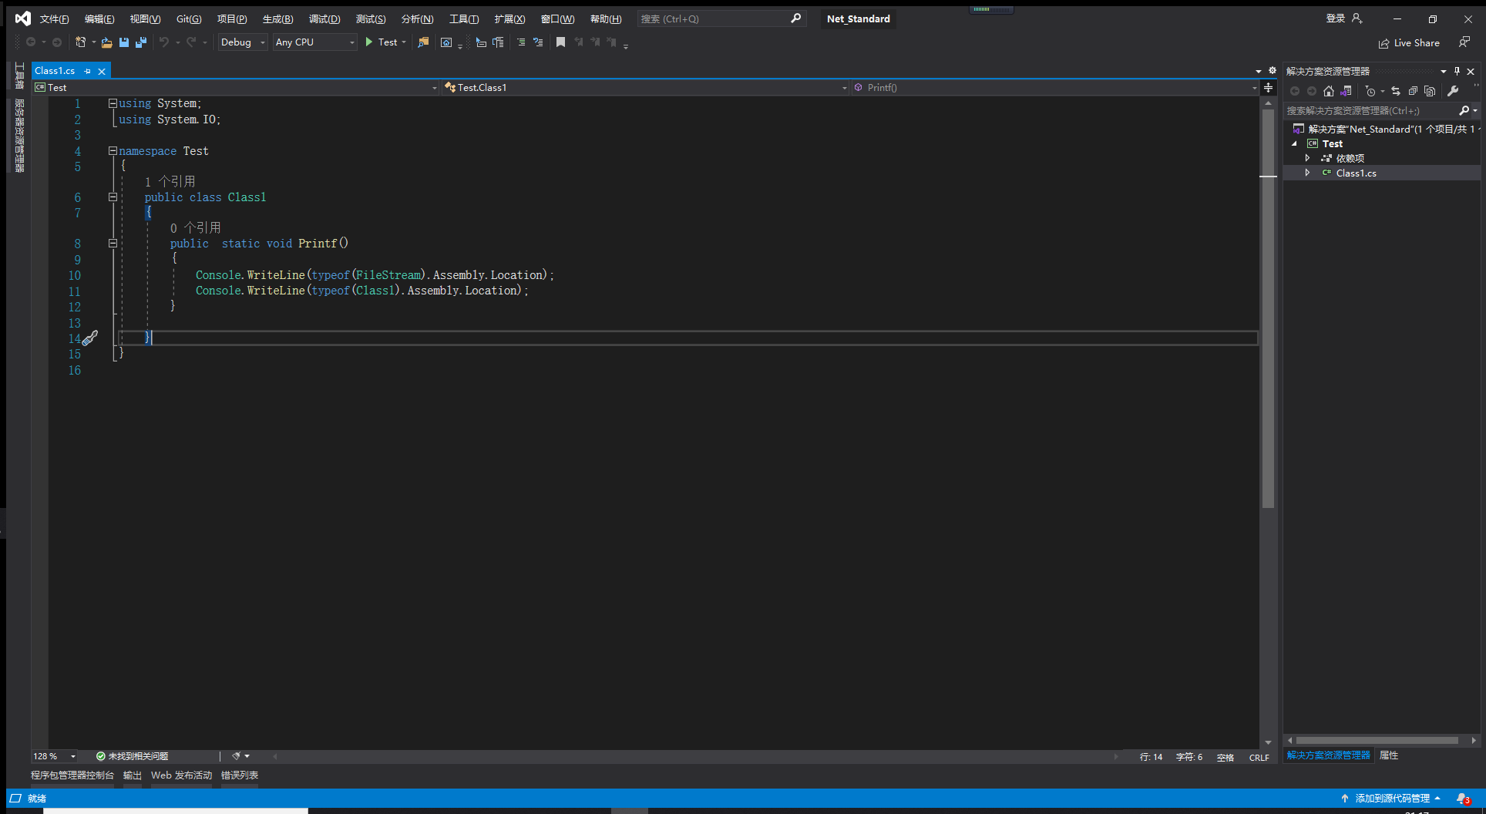Open the Any CPU platform dropdown
The image size is (1486, 814).
(315, 42)
